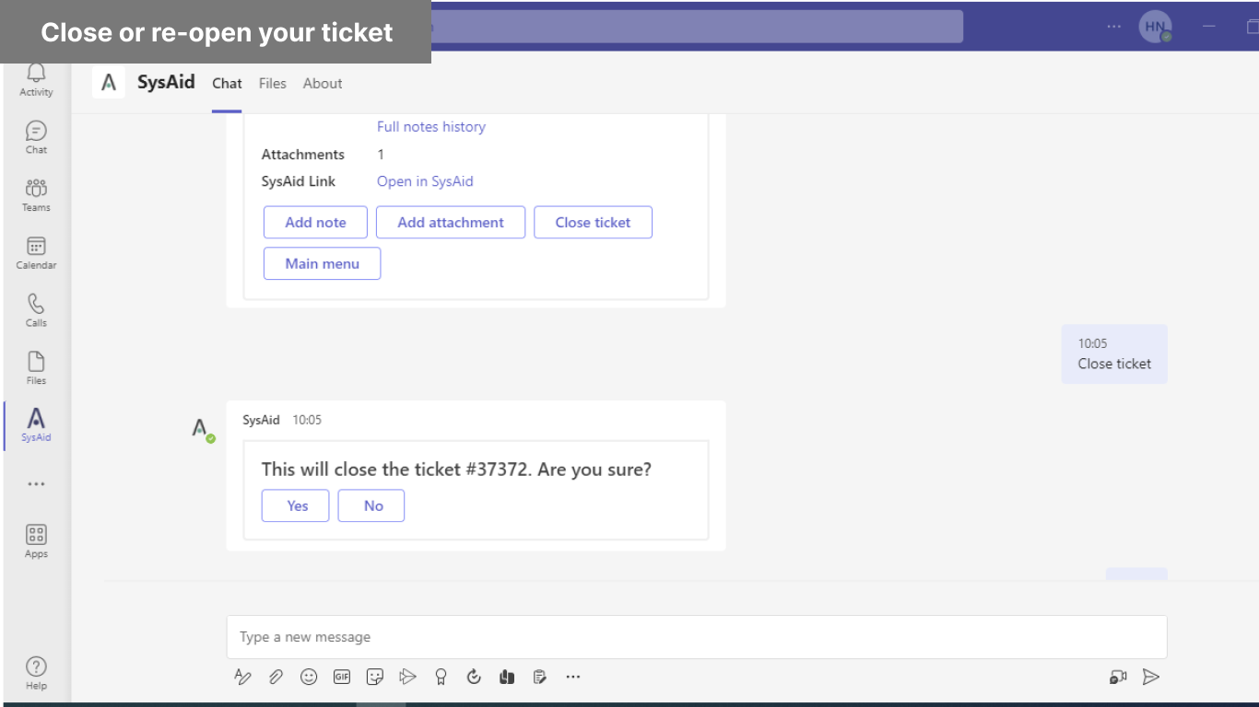Confirm closing ticket with Yes
The width and height of the screenshot is (1259, 707).
click(296, 505)
